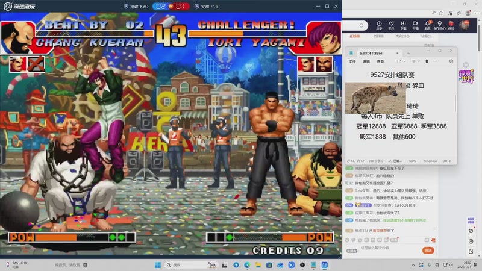Click the Download icon in header
Viewport: 482px width, 271px height.
tap(403, 25)
